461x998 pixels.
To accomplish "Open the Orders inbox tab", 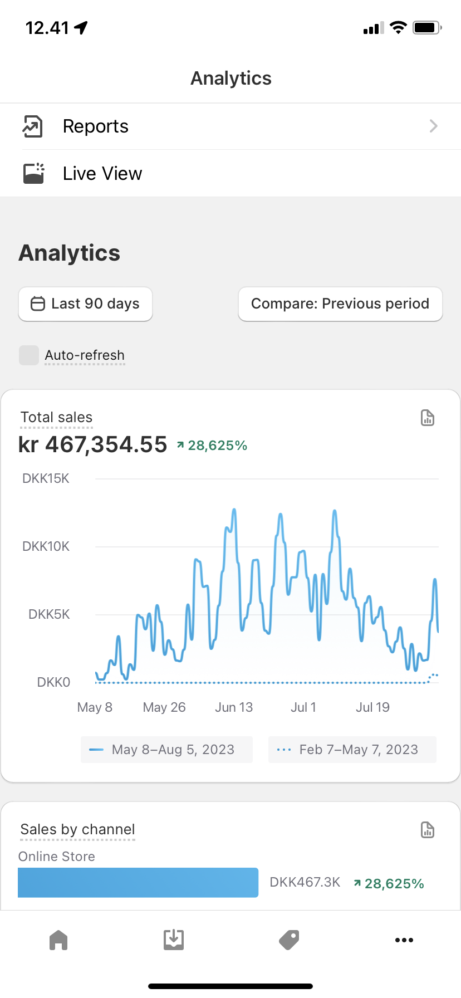I will click(x=174, y=940).
